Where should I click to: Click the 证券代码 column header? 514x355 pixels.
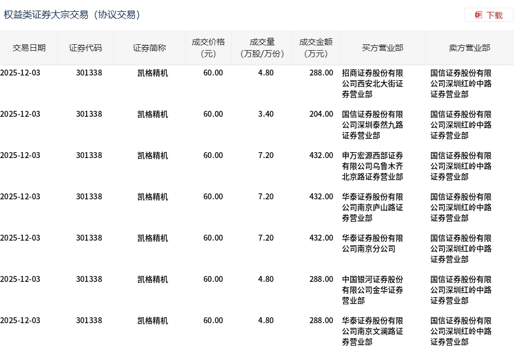(85, 48)
